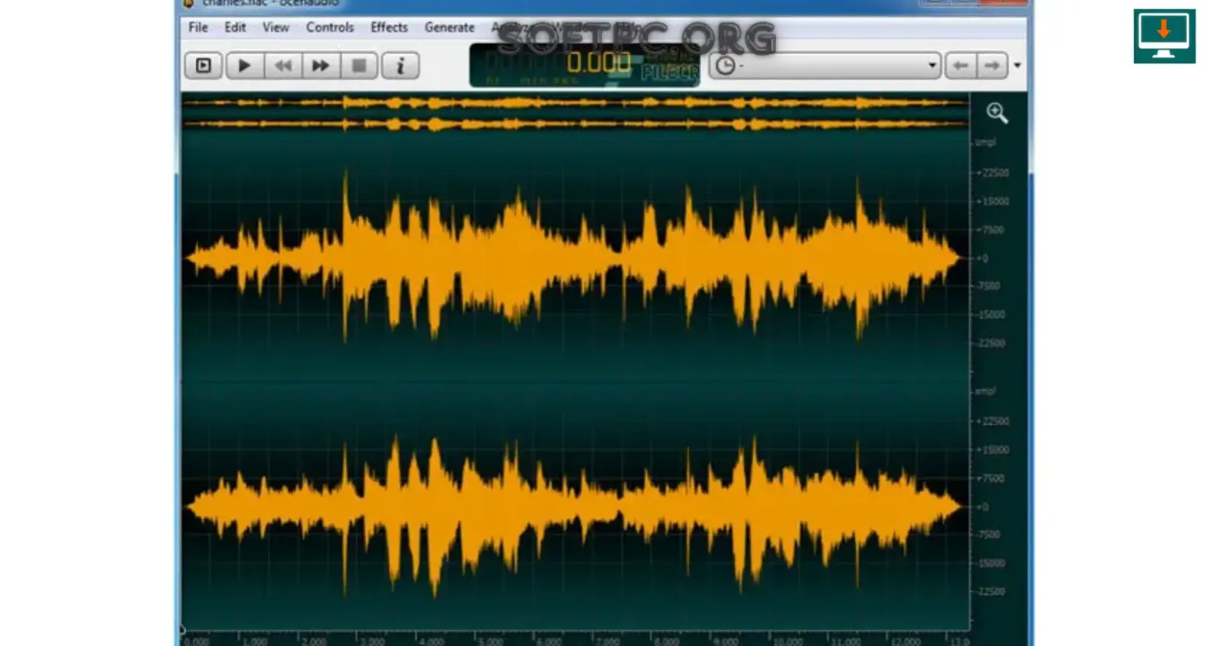Open the File menu
1205x646 pixels.
click(198, 27)
